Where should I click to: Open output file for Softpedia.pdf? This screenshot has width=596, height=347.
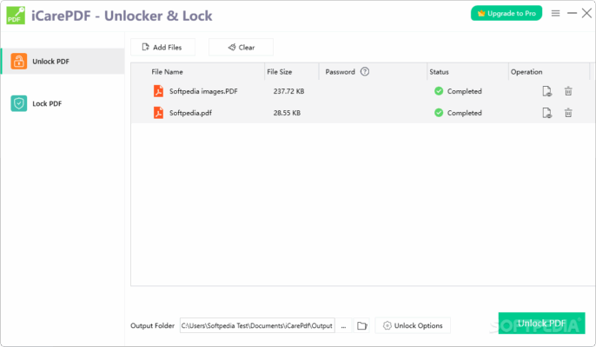[x=547, y=113]
